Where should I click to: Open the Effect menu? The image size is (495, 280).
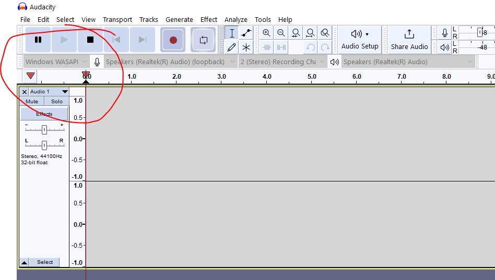pos(209,19)
